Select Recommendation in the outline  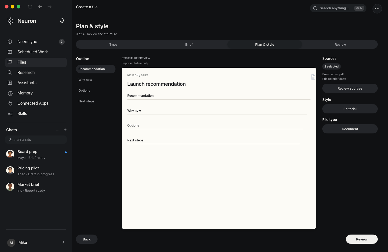[x=96, y=69]
